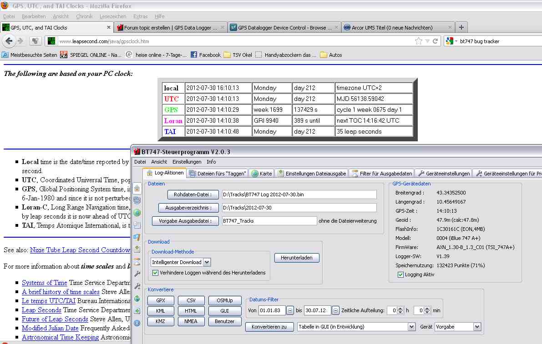The height and width of the screenshot is (344, 542).
Task: Click the browser back arrow button
Action: pos(9,41)
